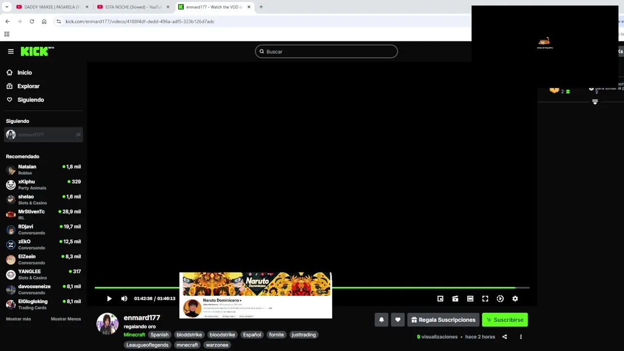
Task: Enter fullscreen video mode
Action: [x=485, y=299]
